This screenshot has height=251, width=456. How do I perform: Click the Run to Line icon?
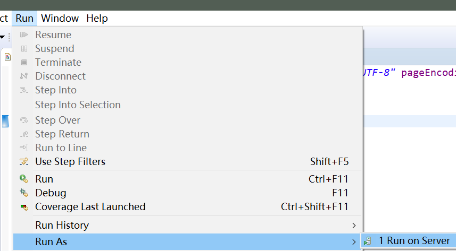tap(24, 148)
